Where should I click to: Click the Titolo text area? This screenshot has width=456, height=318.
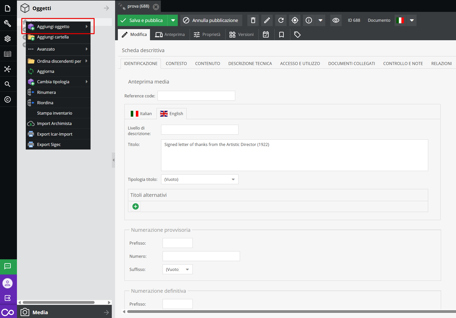pyautogui.click(x=294, y=155)
